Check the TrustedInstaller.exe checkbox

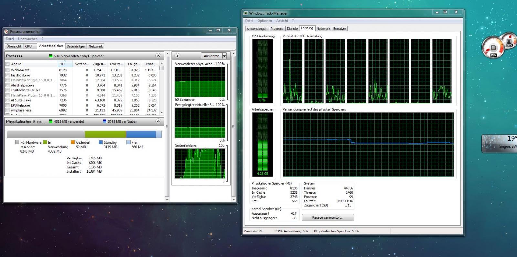pyautogui.click(x=8, y=90)
